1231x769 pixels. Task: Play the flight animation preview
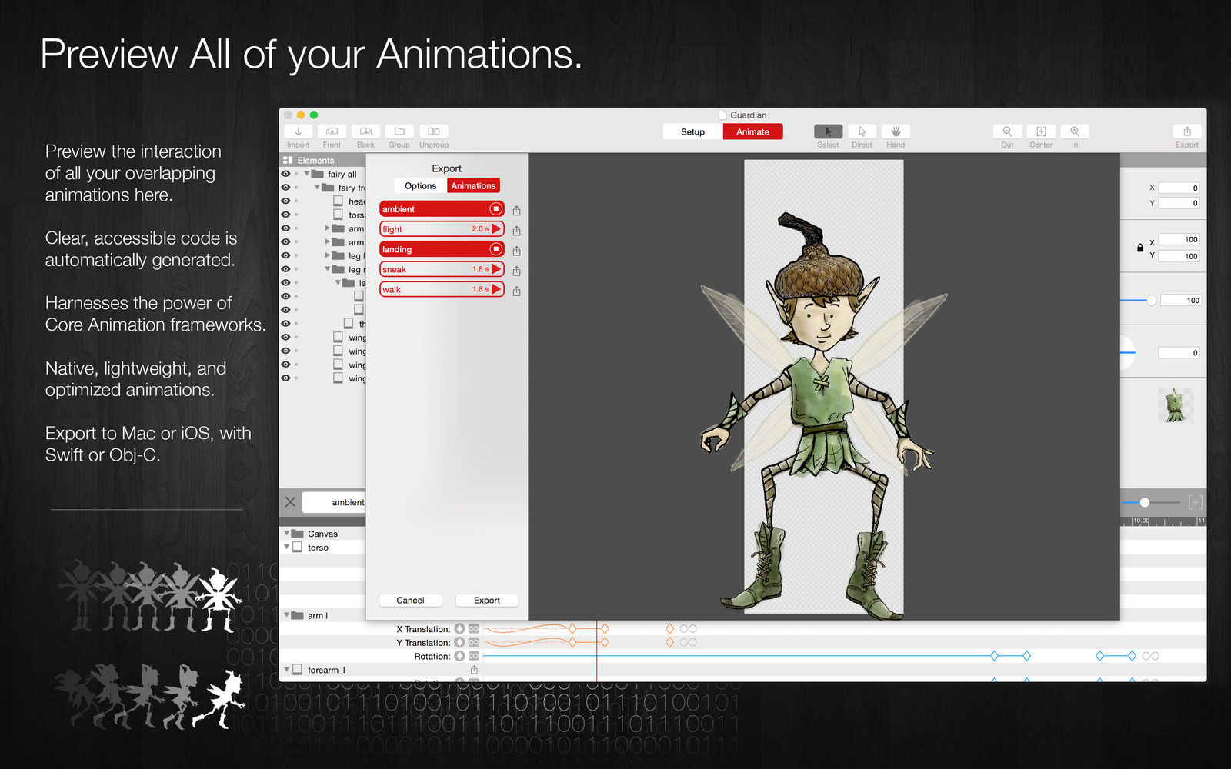coord(497,229)
